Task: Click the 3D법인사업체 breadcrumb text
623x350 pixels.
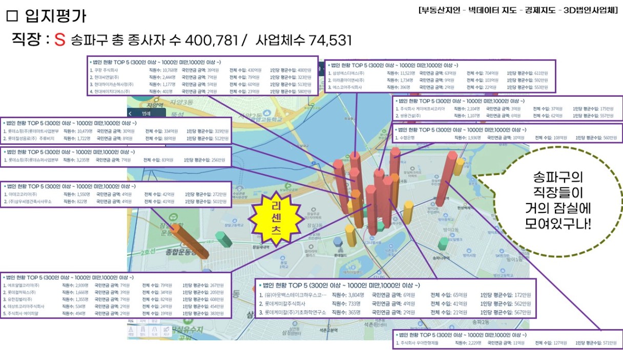Action: [x=589, y=10]
